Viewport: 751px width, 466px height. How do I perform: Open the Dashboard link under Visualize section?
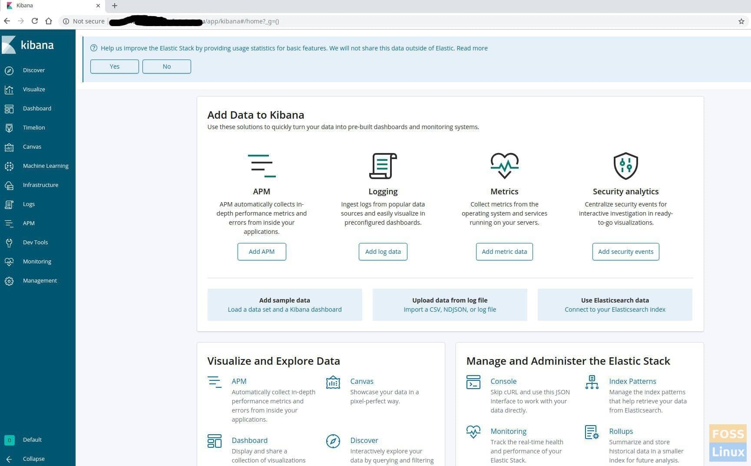point(249,440)
